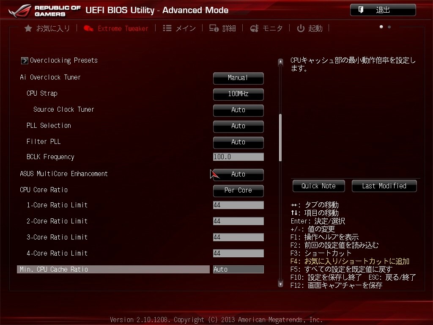Image resolution: width=433 pixels, height=325 pixels.
Task: Click the vertical scrollbar thumb
Action: coord(281,138)
